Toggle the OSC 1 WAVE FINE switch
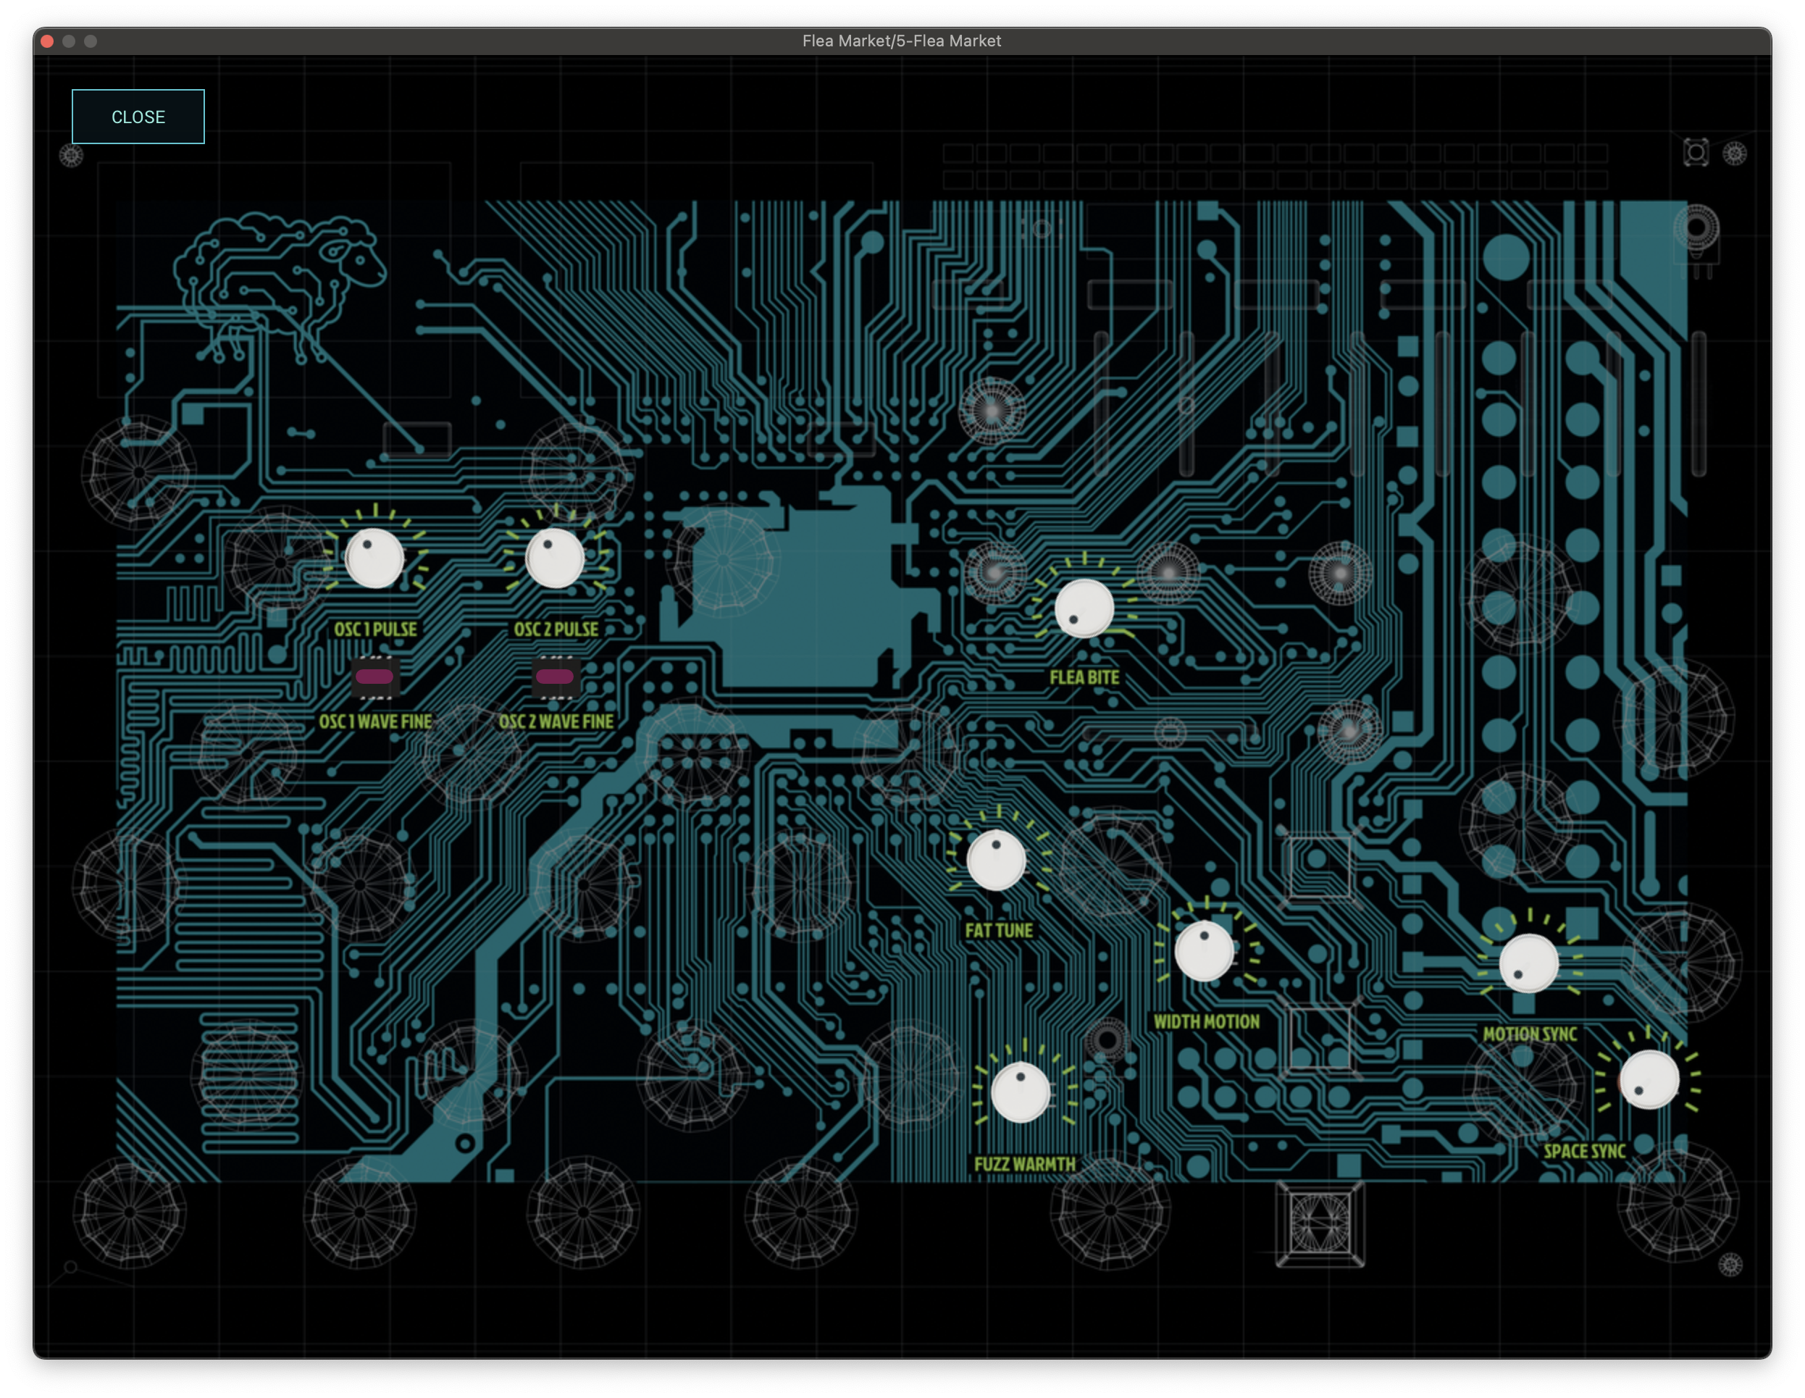The width and height of the screenshot is (1805, 1398). coord(374,677)
